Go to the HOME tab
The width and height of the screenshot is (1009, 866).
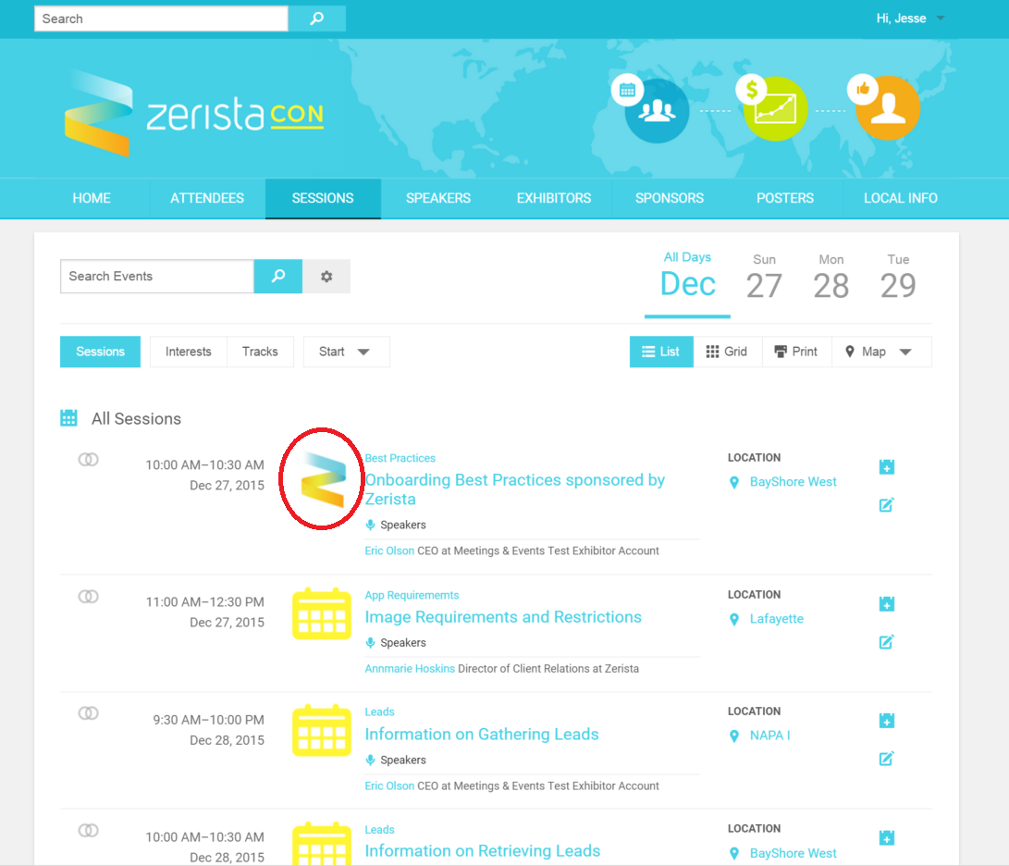(x=92, y=198)
